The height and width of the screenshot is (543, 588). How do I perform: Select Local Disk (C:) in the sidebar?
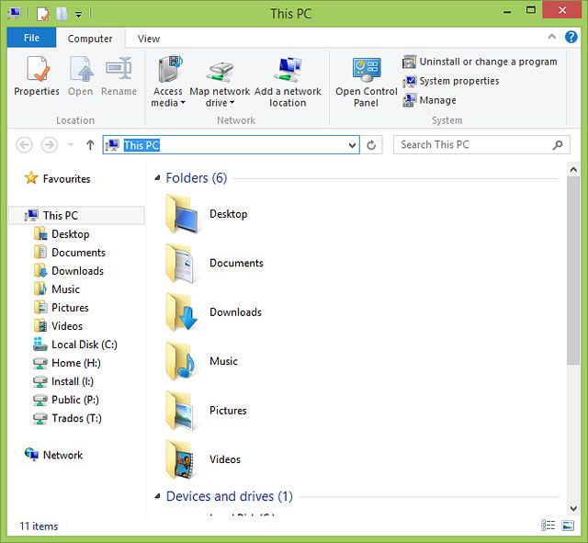pyautogui.click(x=75, y=345)
